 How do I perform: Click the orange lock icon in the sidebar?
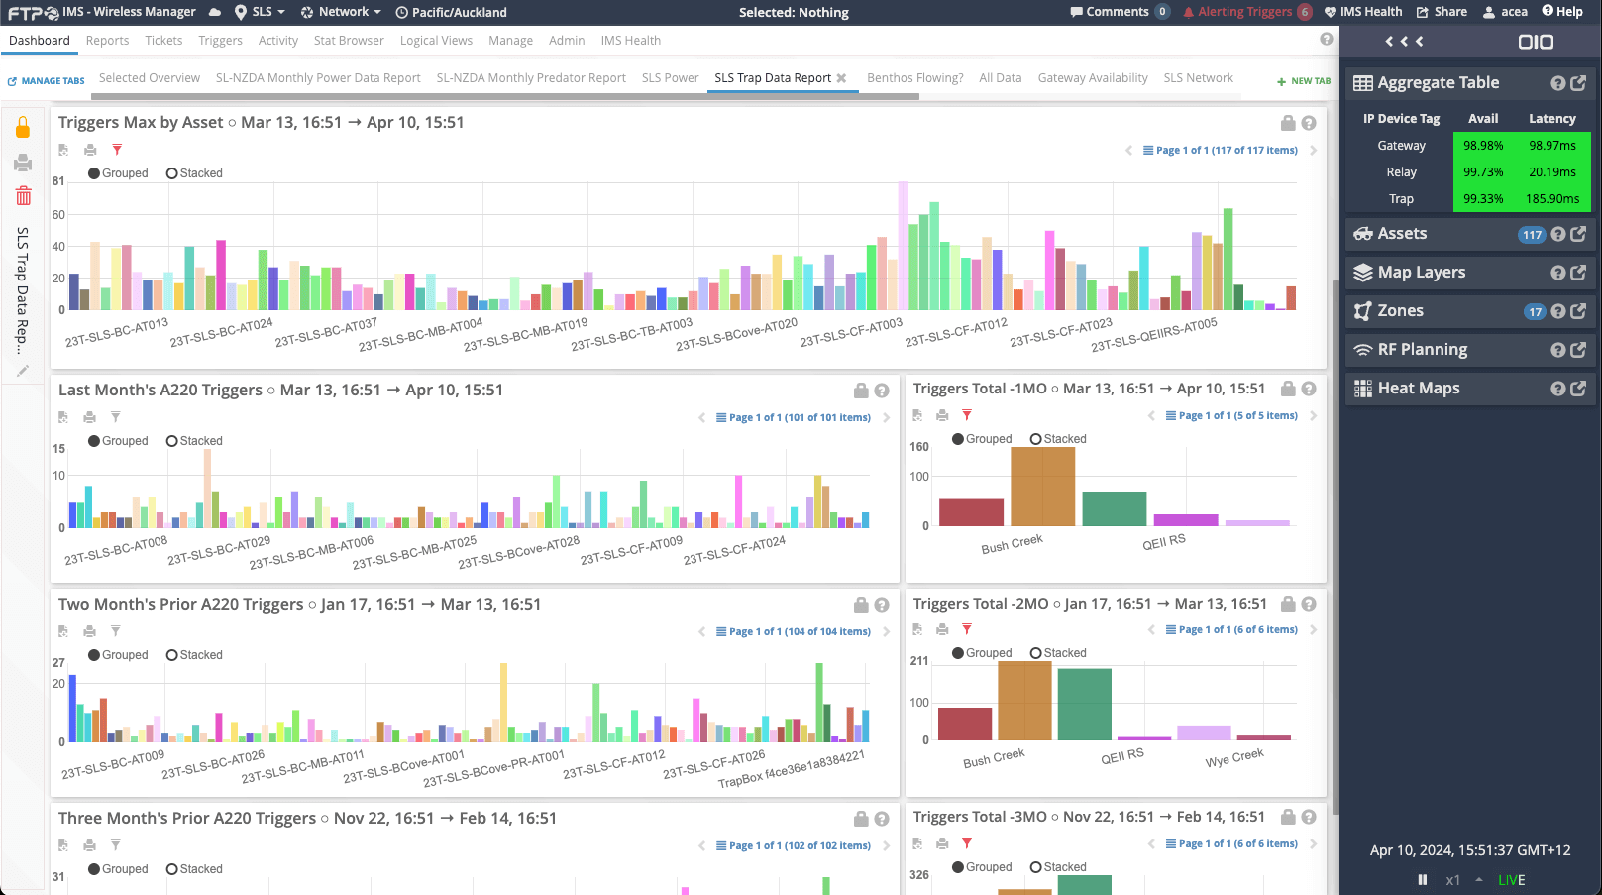tap(23, 126)
